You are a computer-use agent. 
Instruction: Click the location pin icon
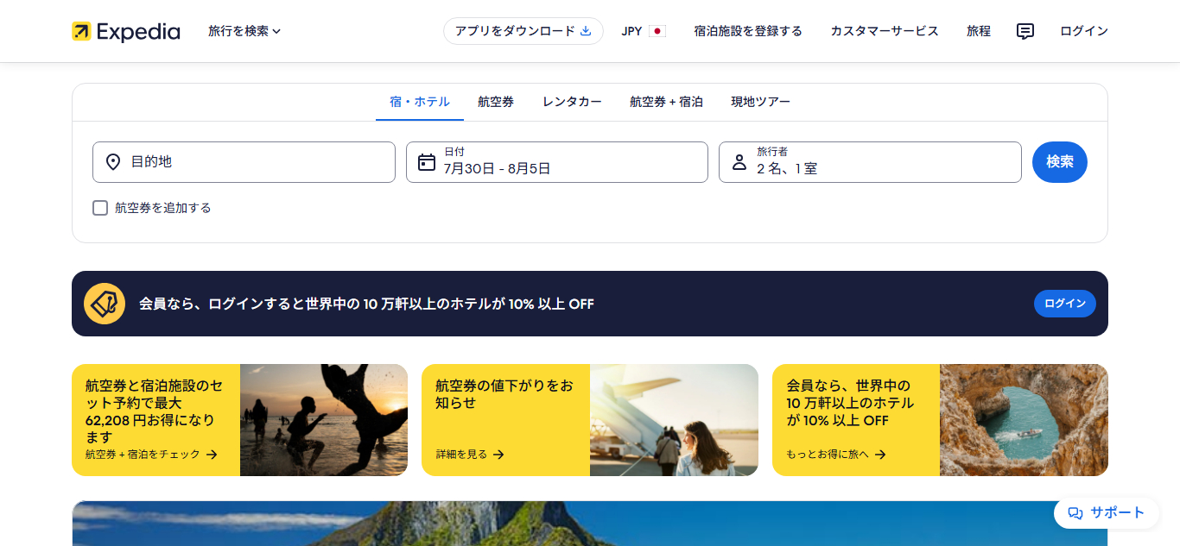tap(113, 162)
